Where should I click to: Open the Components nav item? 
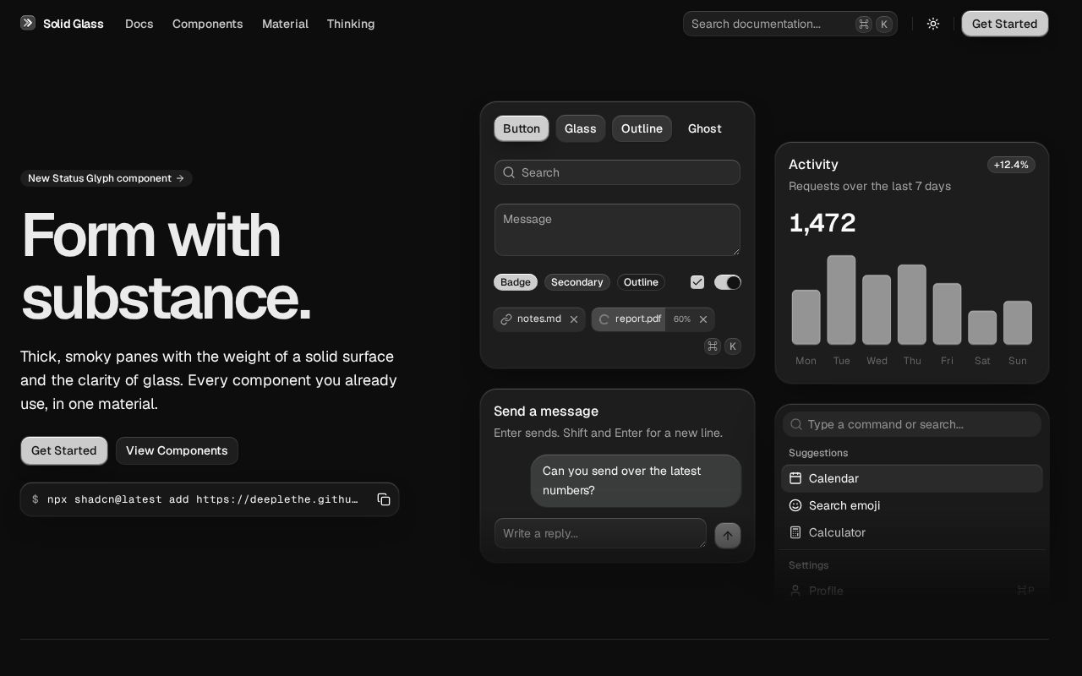(x=208, y=24)
